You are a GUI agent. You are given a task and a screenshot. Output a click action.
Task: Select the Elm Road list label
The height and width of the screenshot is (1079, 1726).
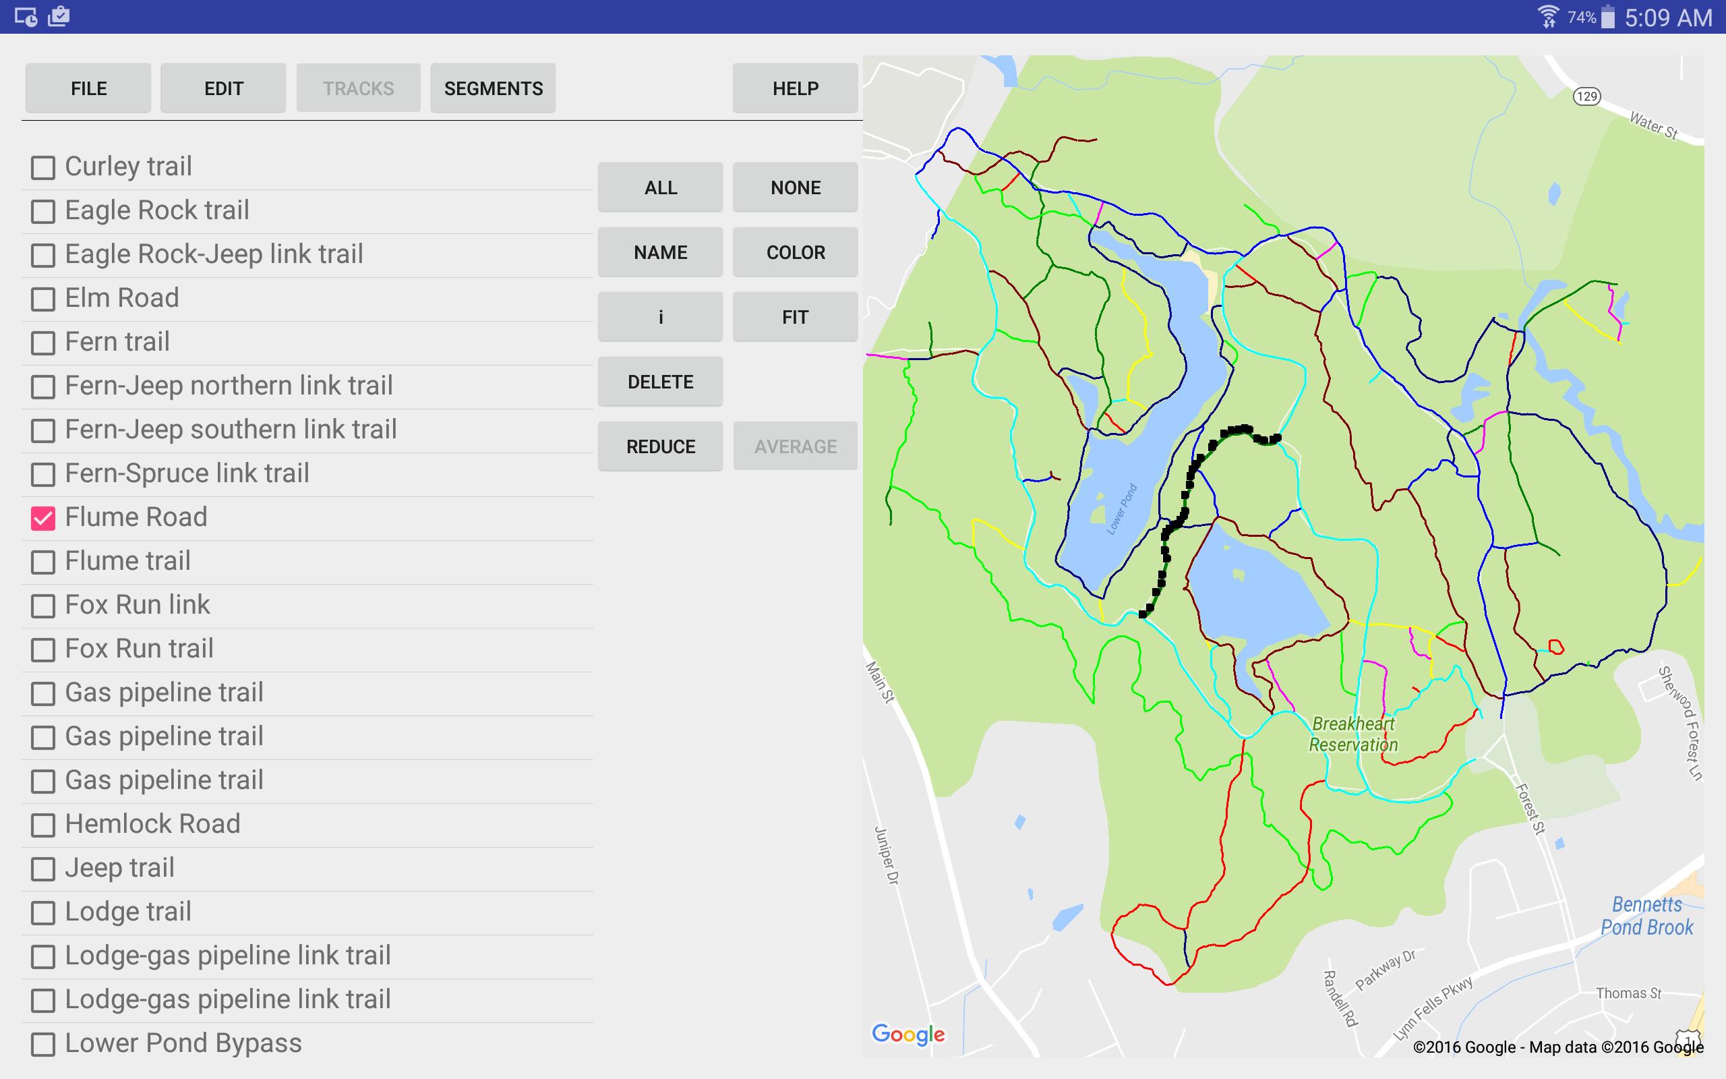(x=122, y=297)
